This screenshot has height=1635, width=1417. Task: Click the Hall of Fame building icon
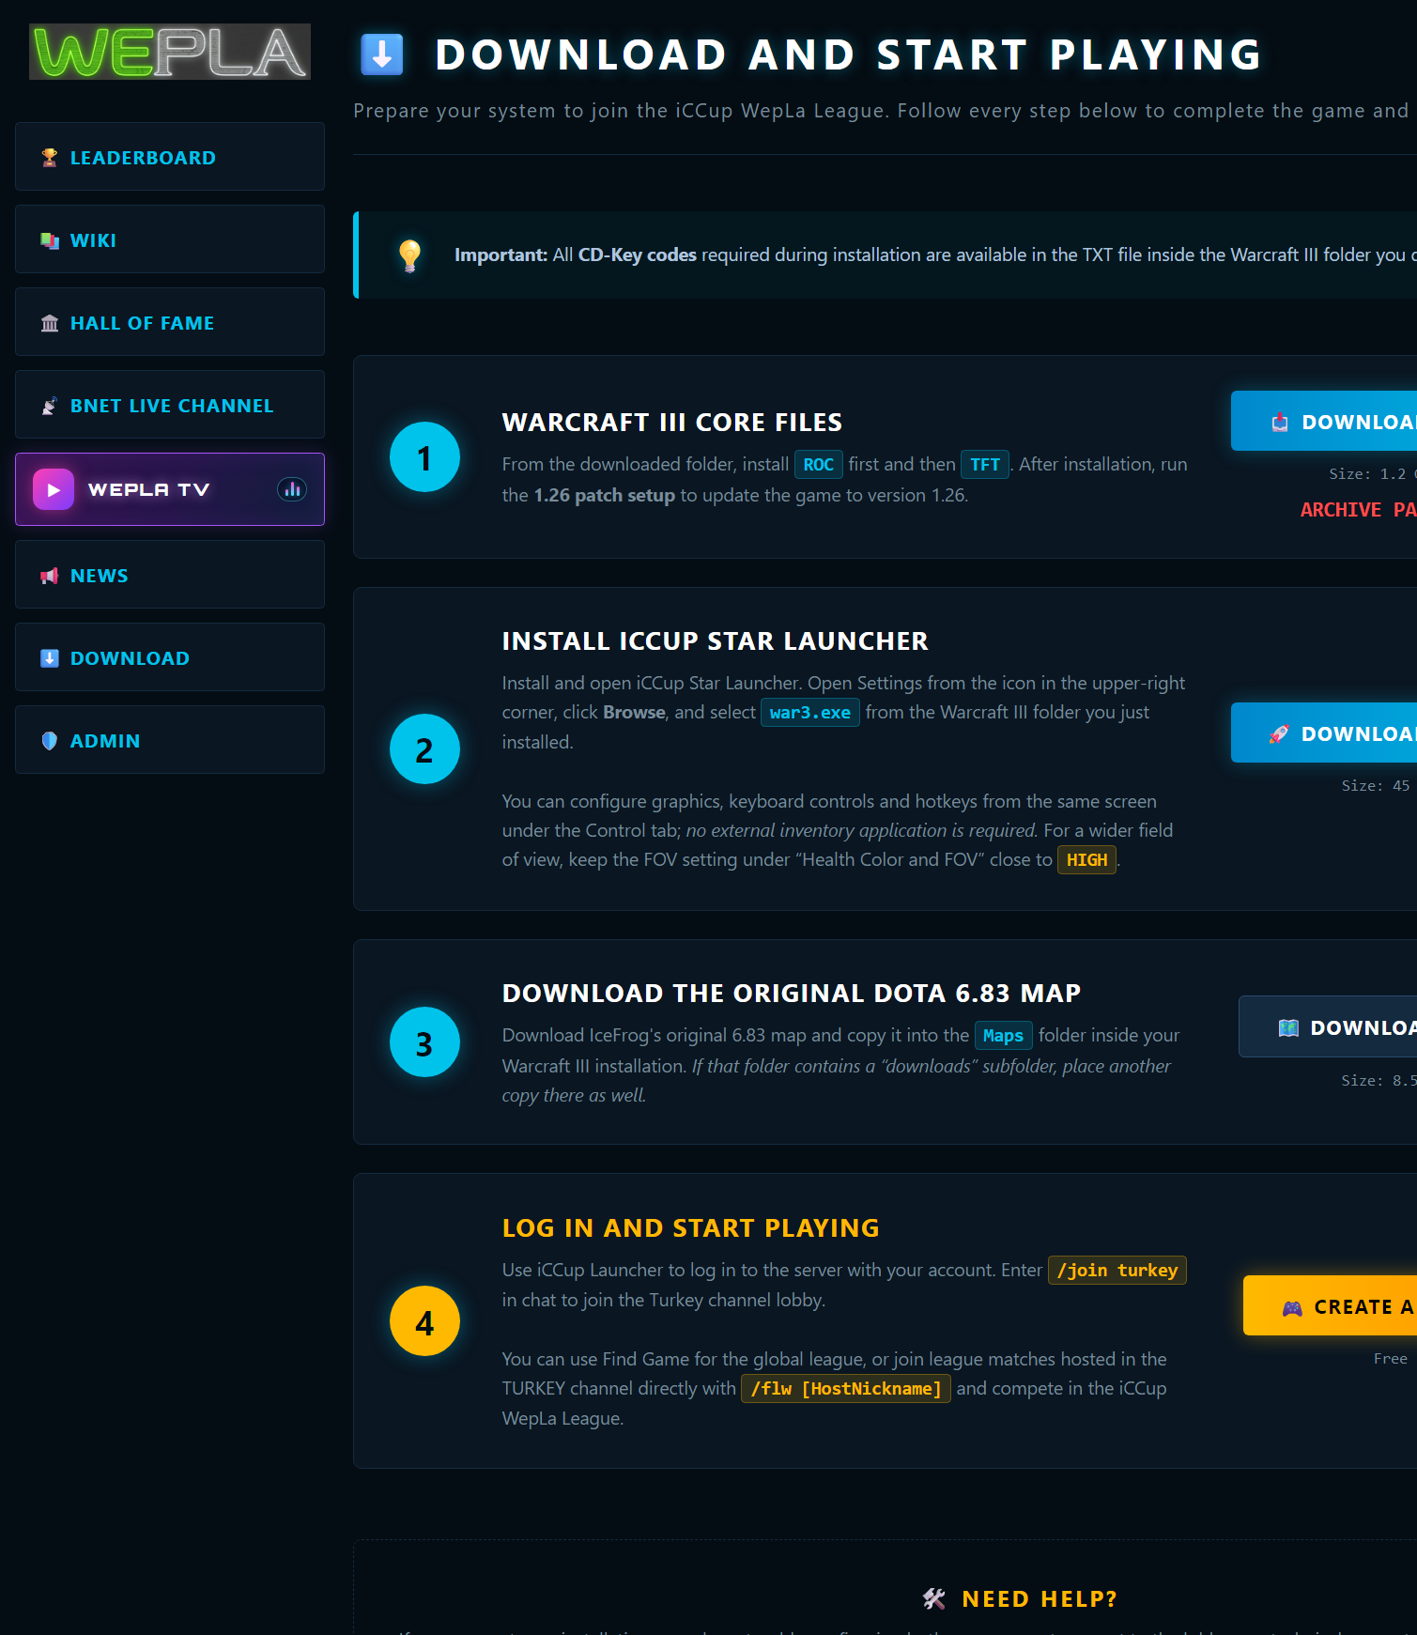(x=50, y=323)
